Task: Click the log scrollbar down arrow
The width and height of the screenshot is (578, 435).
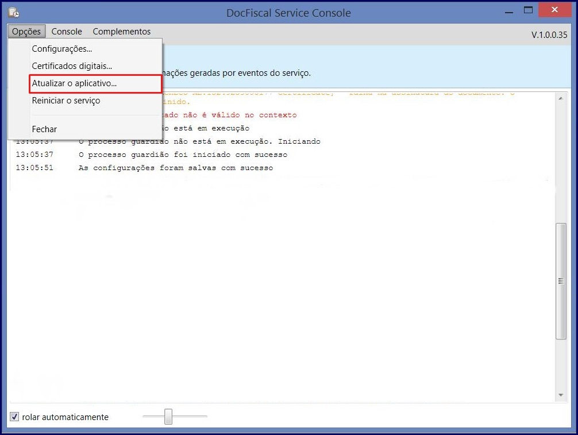Action: tap(561, 395)
